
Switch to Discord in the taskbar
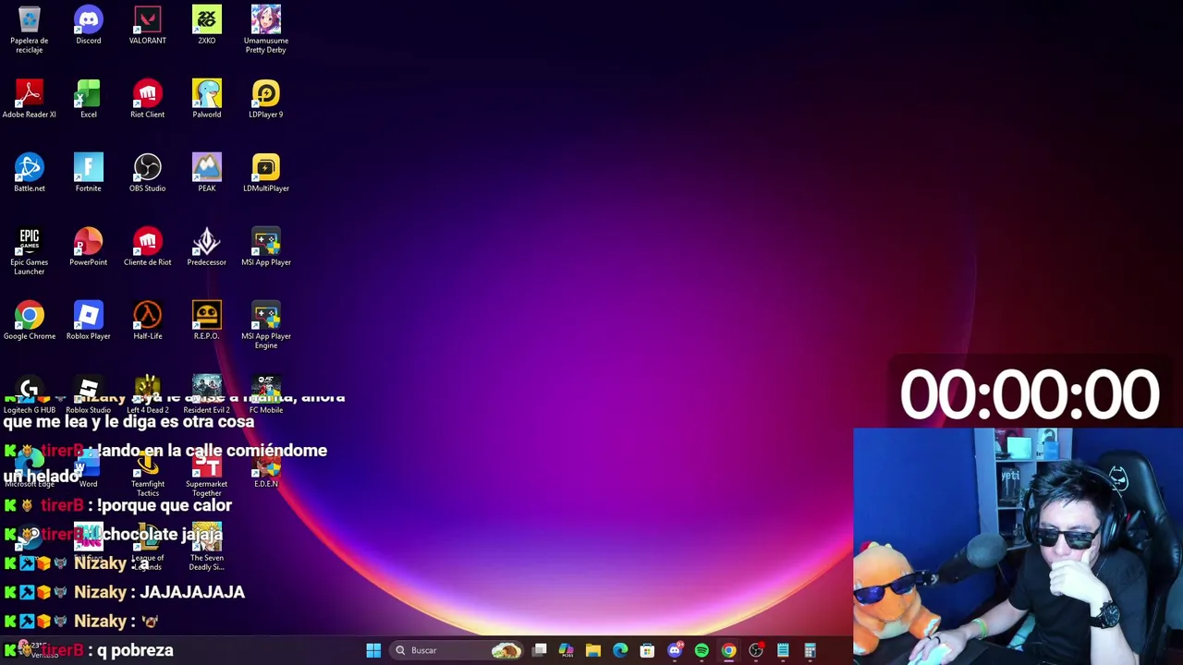coord(675,650)
